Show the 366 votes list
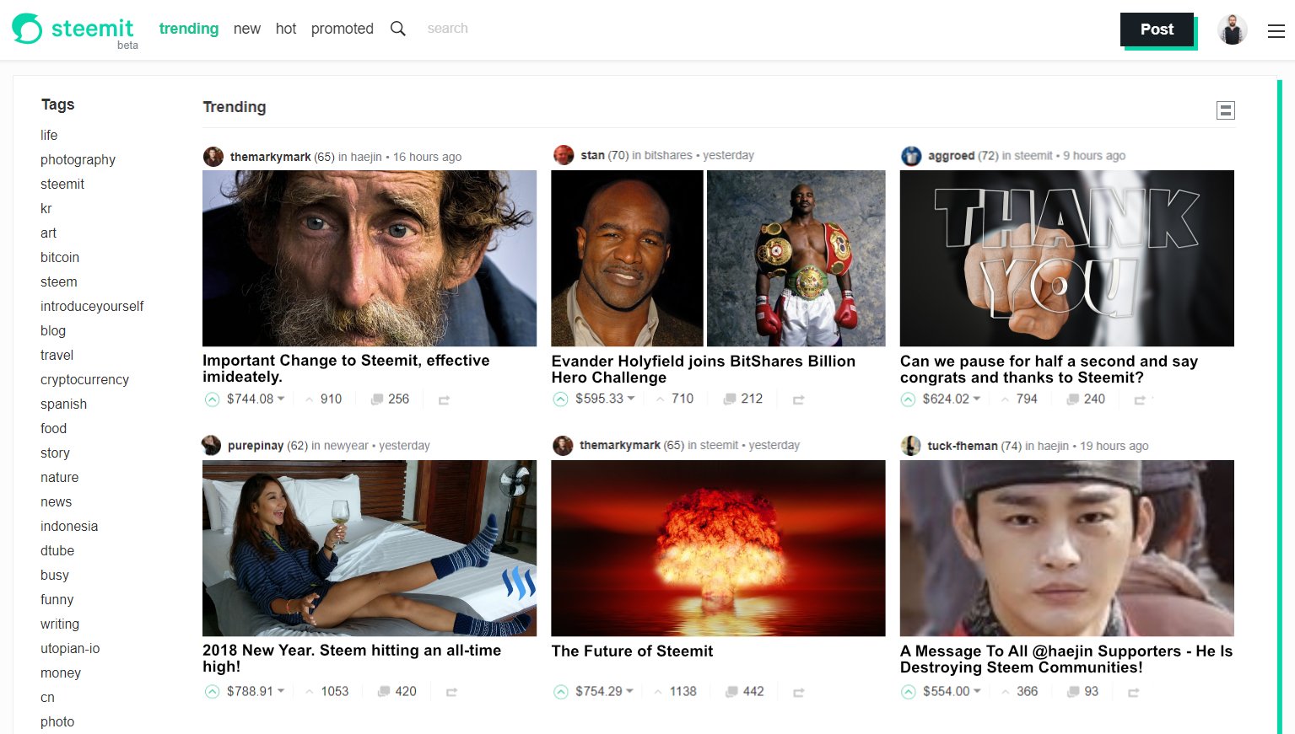The image size is (1295, 734). tap(1027, 692)
